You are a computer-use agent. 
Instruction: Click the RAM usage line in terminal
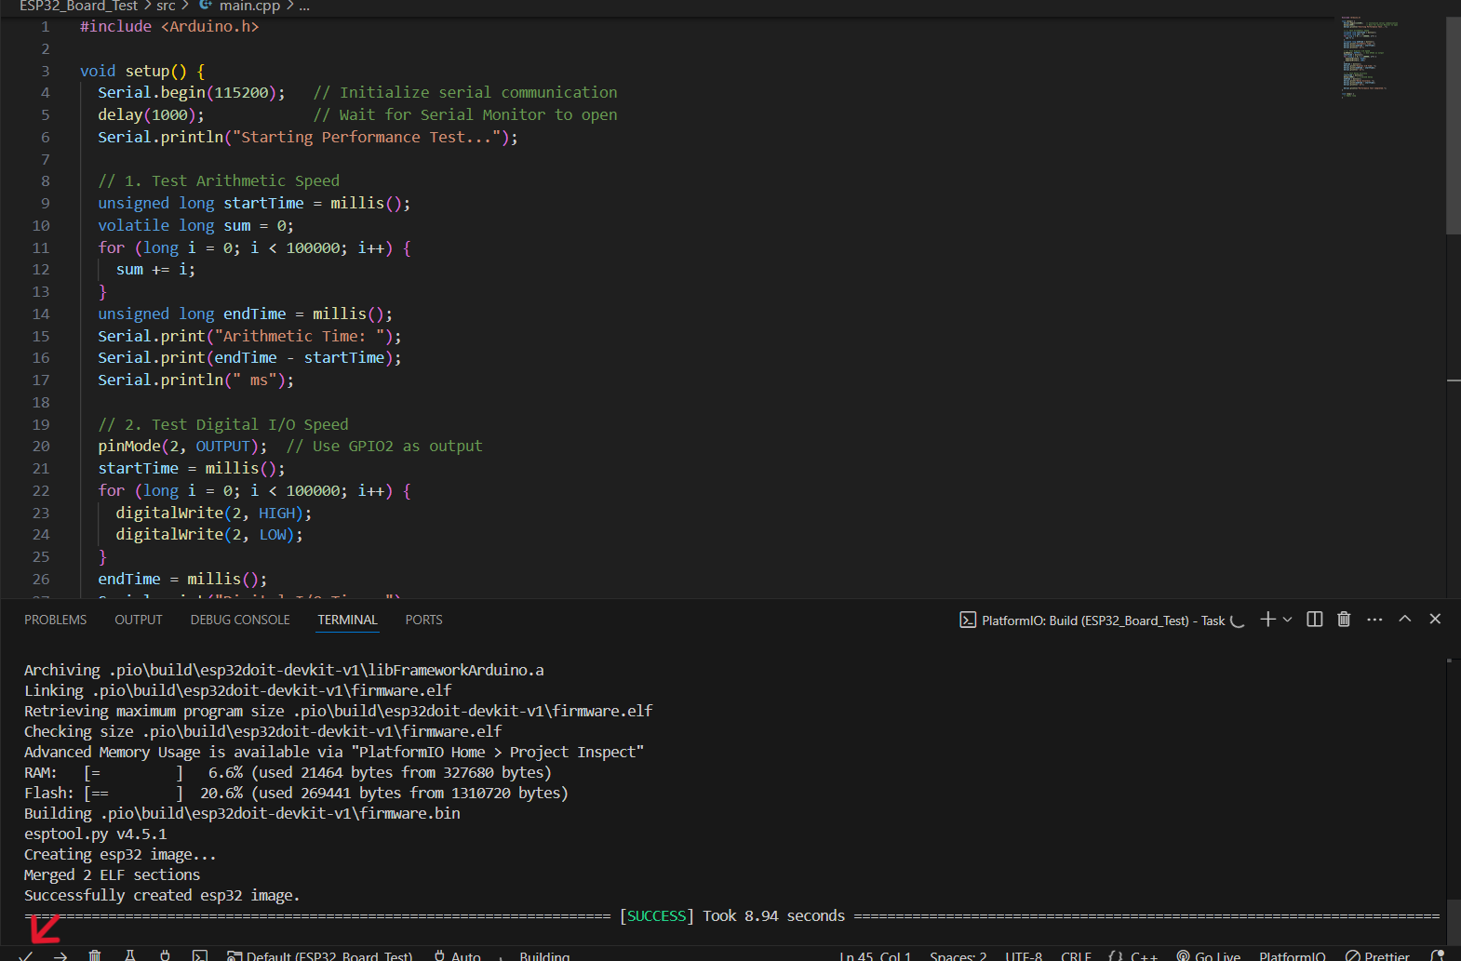288,773
